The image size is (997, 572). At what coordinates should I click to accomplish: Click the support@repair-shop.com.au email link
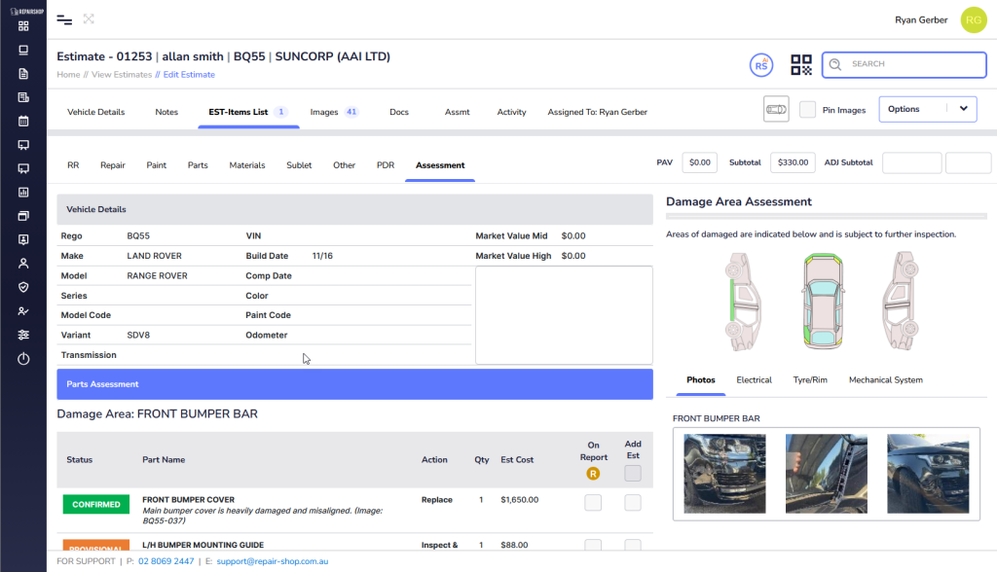(x=273, y=561)
